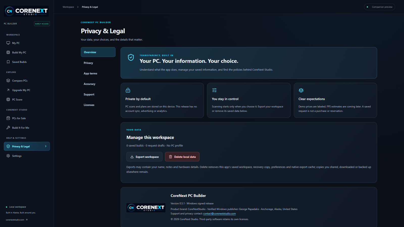
Task: Click the Settings gear icon
Action: click(8, 156)
